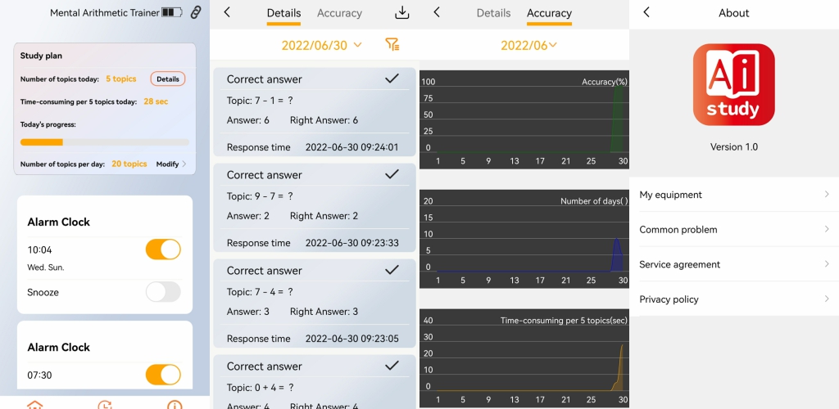Viewport: 839px width, 409px height.
Task: Check the battery level icon in header
Action: point(172,12)
